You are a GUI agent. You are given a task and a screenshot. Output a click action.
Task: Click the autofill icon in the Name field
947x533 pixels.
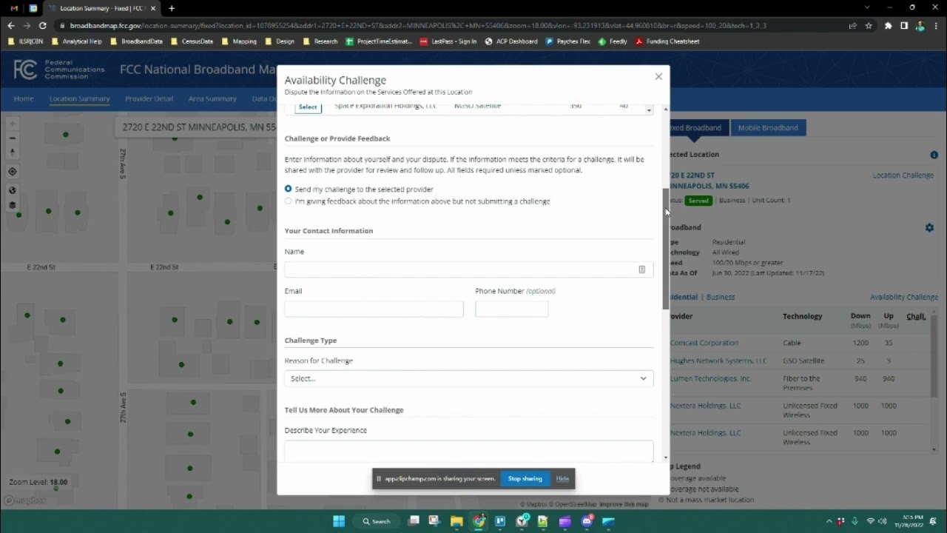pos(641,269)
